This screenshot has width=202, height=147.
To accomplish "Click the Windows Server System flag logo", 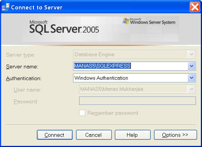I will click(x=126, y=21).
